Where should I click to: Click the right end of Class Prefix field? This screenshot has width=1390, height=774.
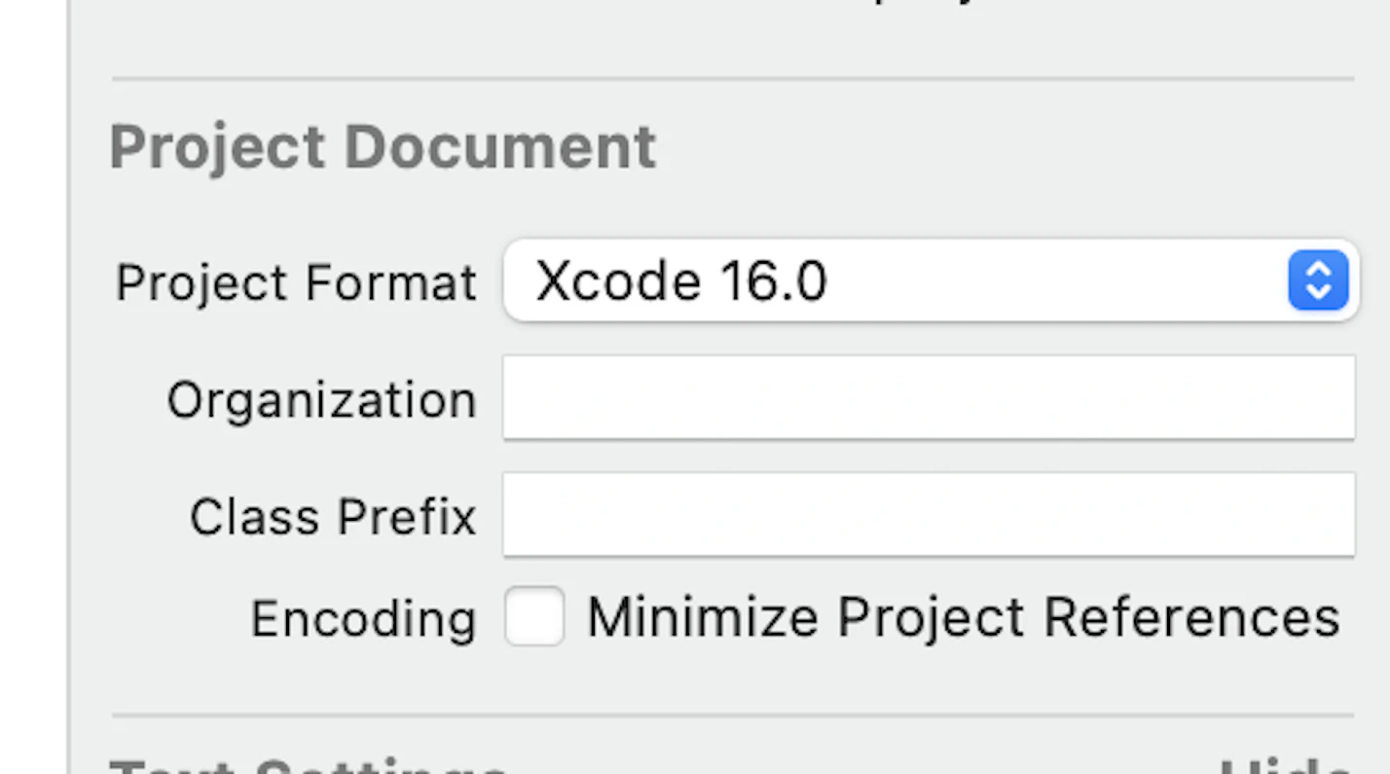(x=1334, y=514)
